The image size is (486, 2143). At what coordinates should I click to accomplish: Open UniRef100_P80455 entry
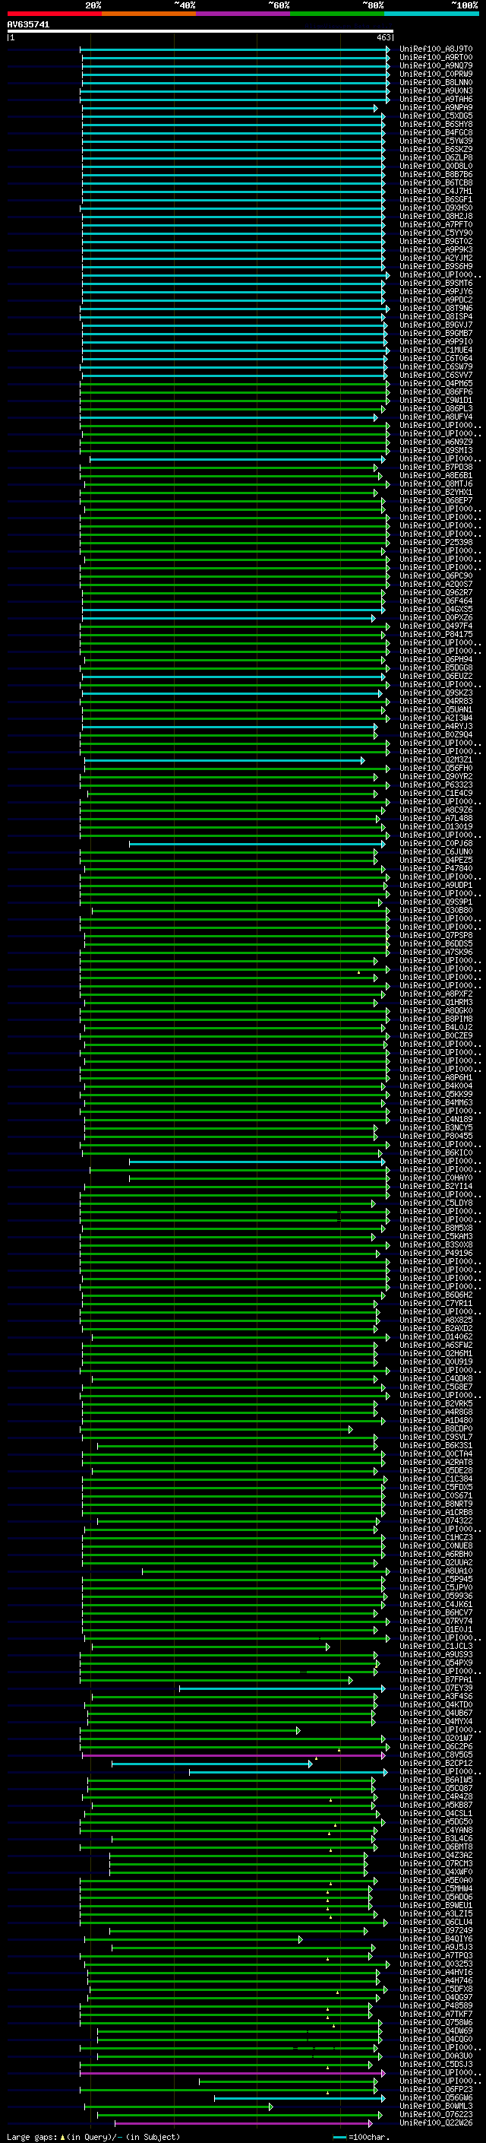coord(436,1136)
